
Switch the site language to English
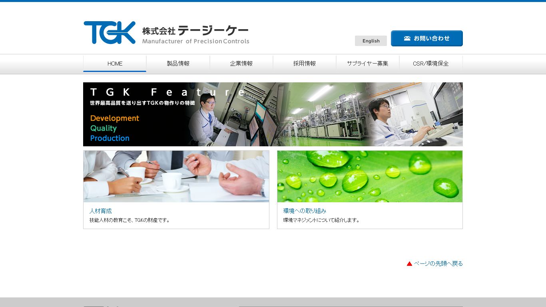click(x=371, y=41)
